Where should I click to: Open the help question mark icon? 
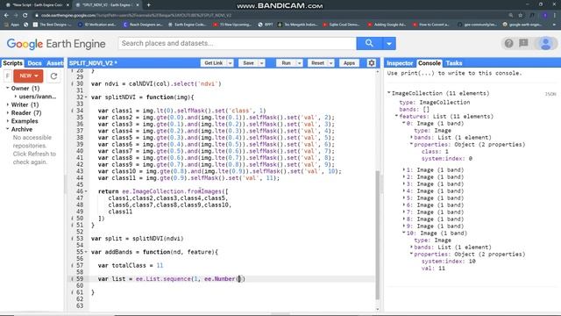pos(508,43)
